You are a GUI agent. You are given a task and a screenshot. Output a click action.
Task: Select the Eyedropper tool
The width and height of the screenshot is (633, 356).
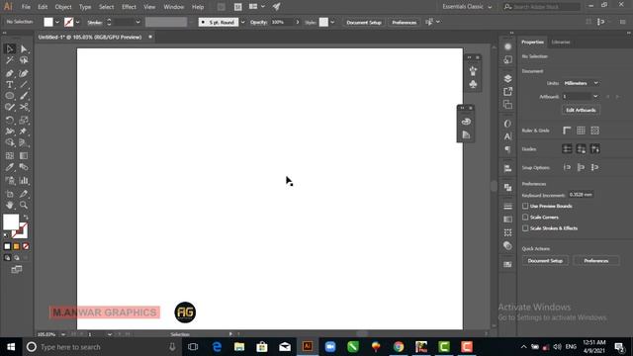coord(10,167)
